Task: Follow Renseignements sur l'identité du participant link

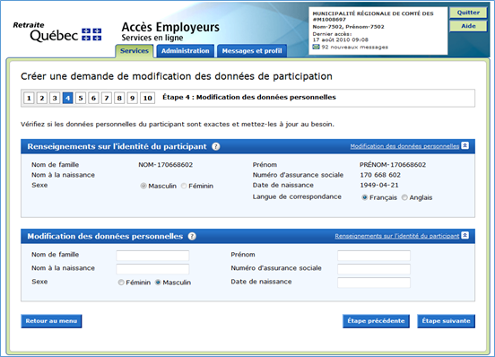Action: (397, 236)
